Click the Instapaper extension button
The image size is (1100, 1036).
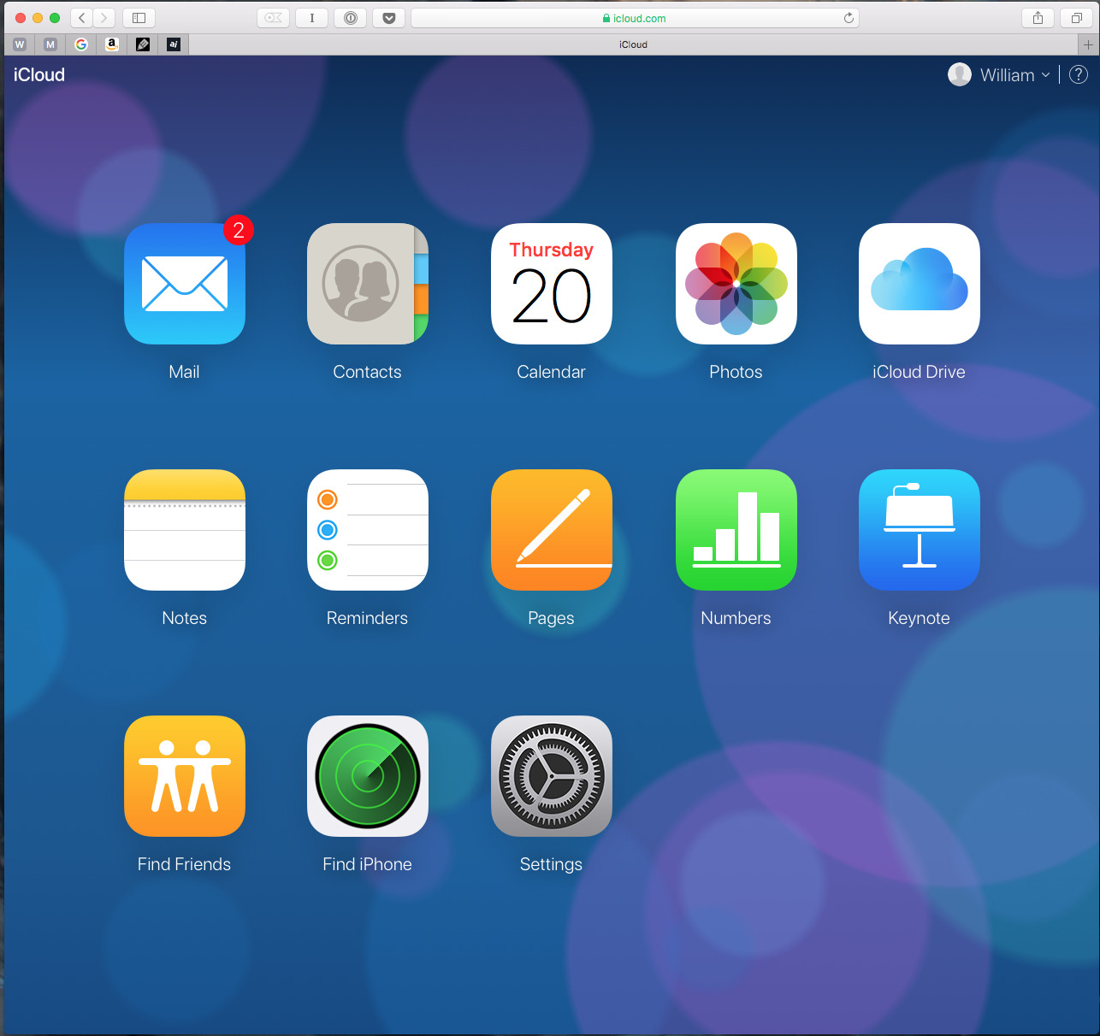(312, 18)
